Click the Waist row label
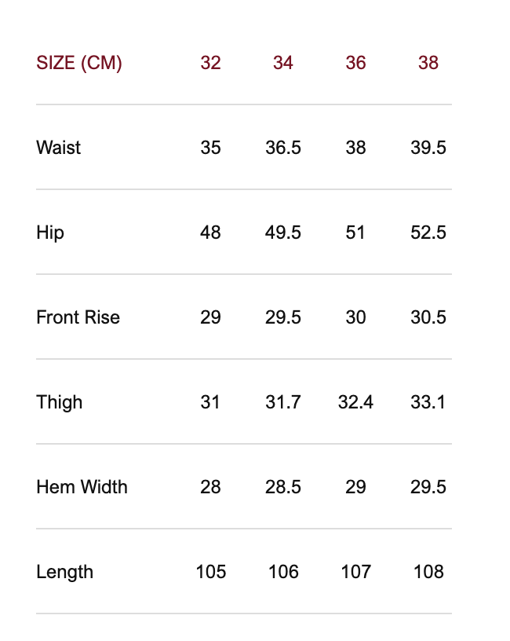510x641 pixels. 58,148
